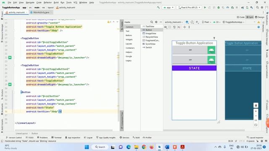
Task: Switch to the MainActivity.java tab
Action: coord(41,12)
